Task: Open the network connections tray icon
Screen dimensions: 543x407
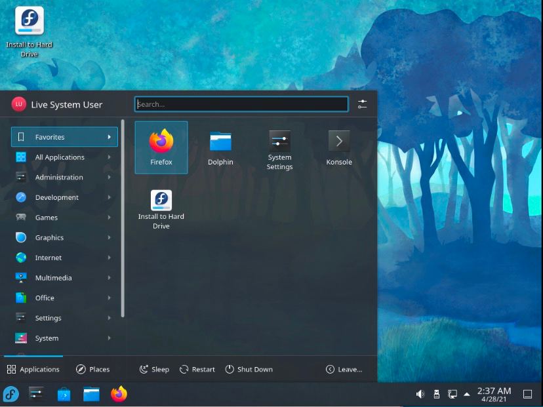Action: (x=452, y=394)
